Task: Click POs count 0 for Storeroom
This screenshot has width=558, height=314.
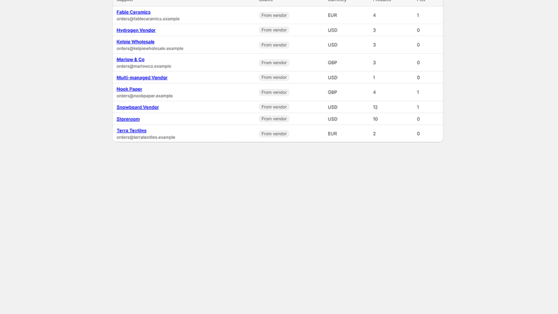Action: click(x=418, y=119)
